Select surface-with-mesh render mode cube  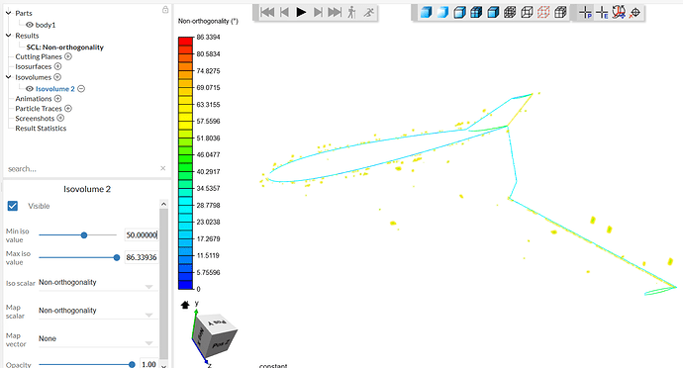(x=476, y=12)
